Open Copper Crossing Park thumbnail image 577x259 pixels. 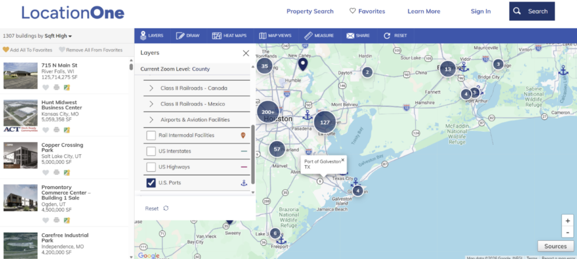point(21,155)
